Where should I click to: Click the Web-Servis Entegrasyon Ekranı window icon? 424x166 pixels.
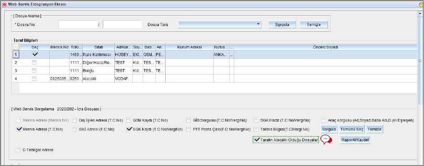pos(4,4)
